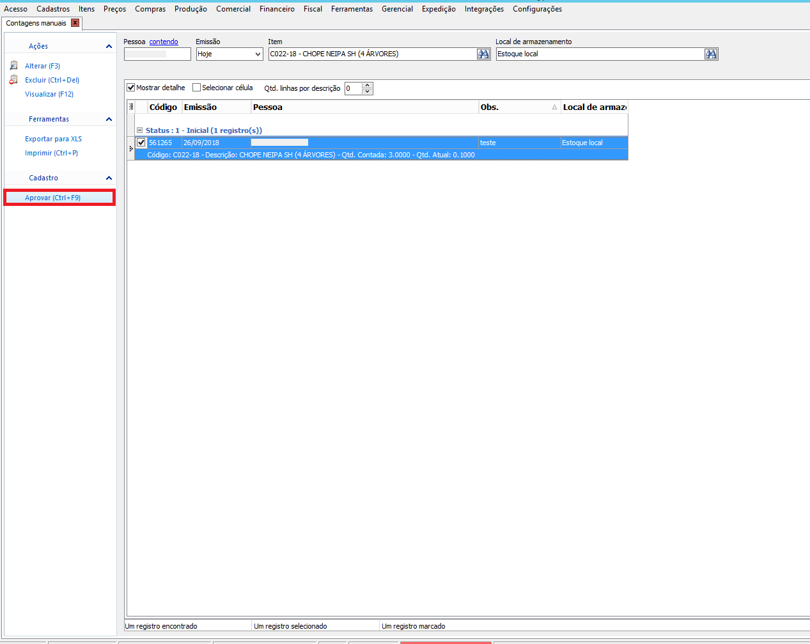
Task: Click 'Um registro selecionado' status text
Action: pos(290,626)
